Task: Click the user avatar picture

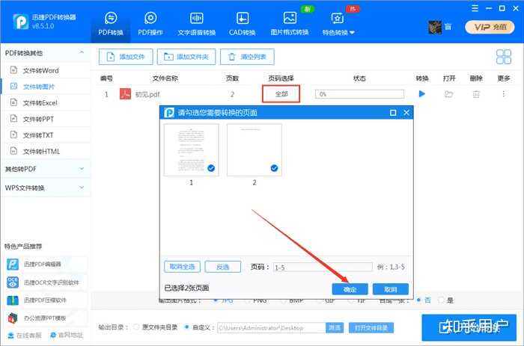Action: [x=435, y=28]
